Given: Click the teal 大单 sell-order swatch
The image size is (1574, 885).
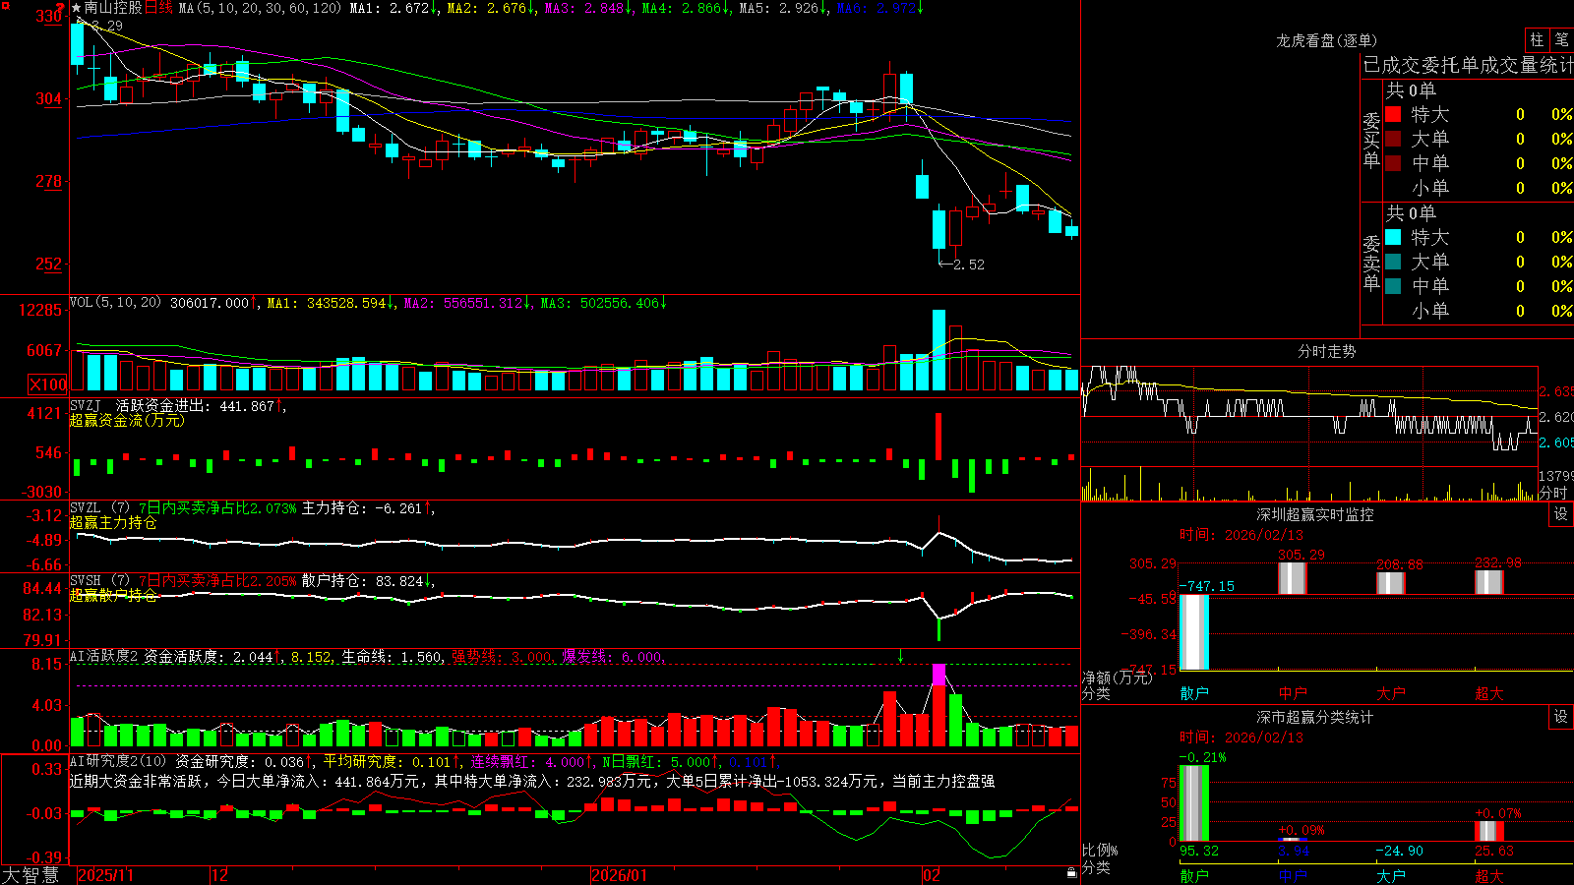Looking at the screenshot, I should [1393, 262].
